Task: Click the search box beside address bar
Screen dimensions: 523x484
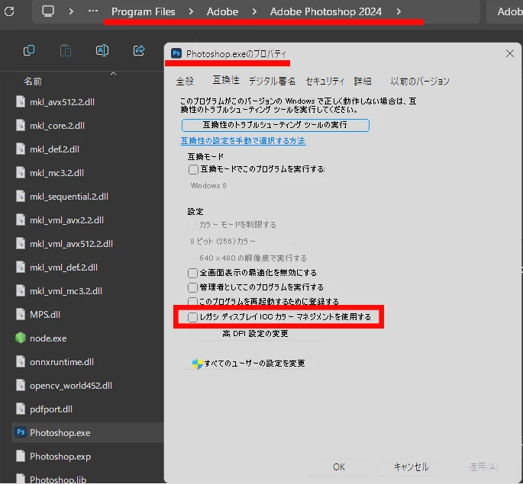Action: [505, 11]
